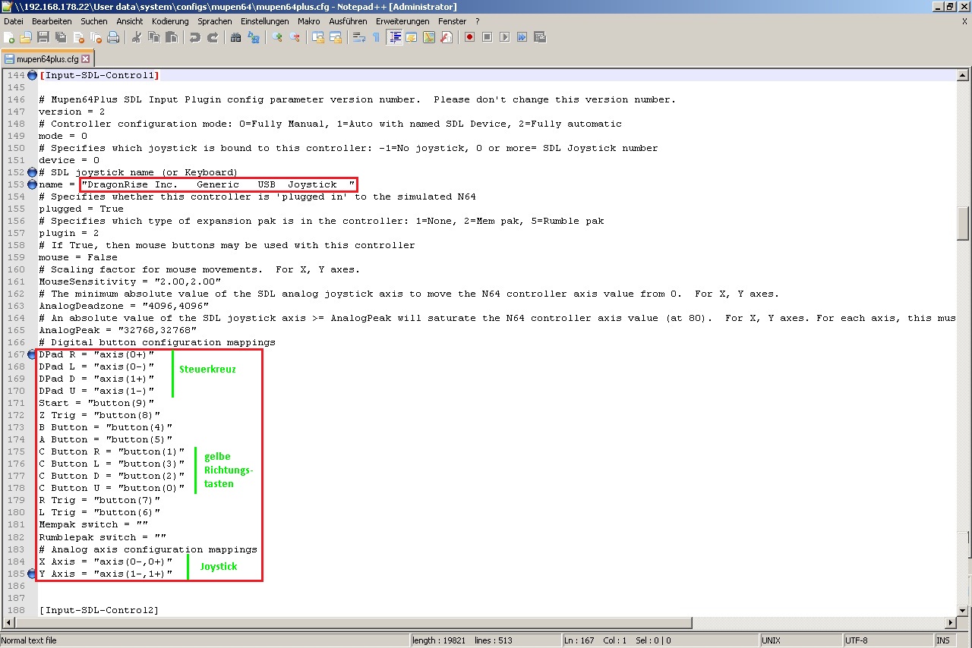Toggle the show all characters pilcrow button
The width and height of the screenshot is (972, 648).
click(x=376, y=37)
